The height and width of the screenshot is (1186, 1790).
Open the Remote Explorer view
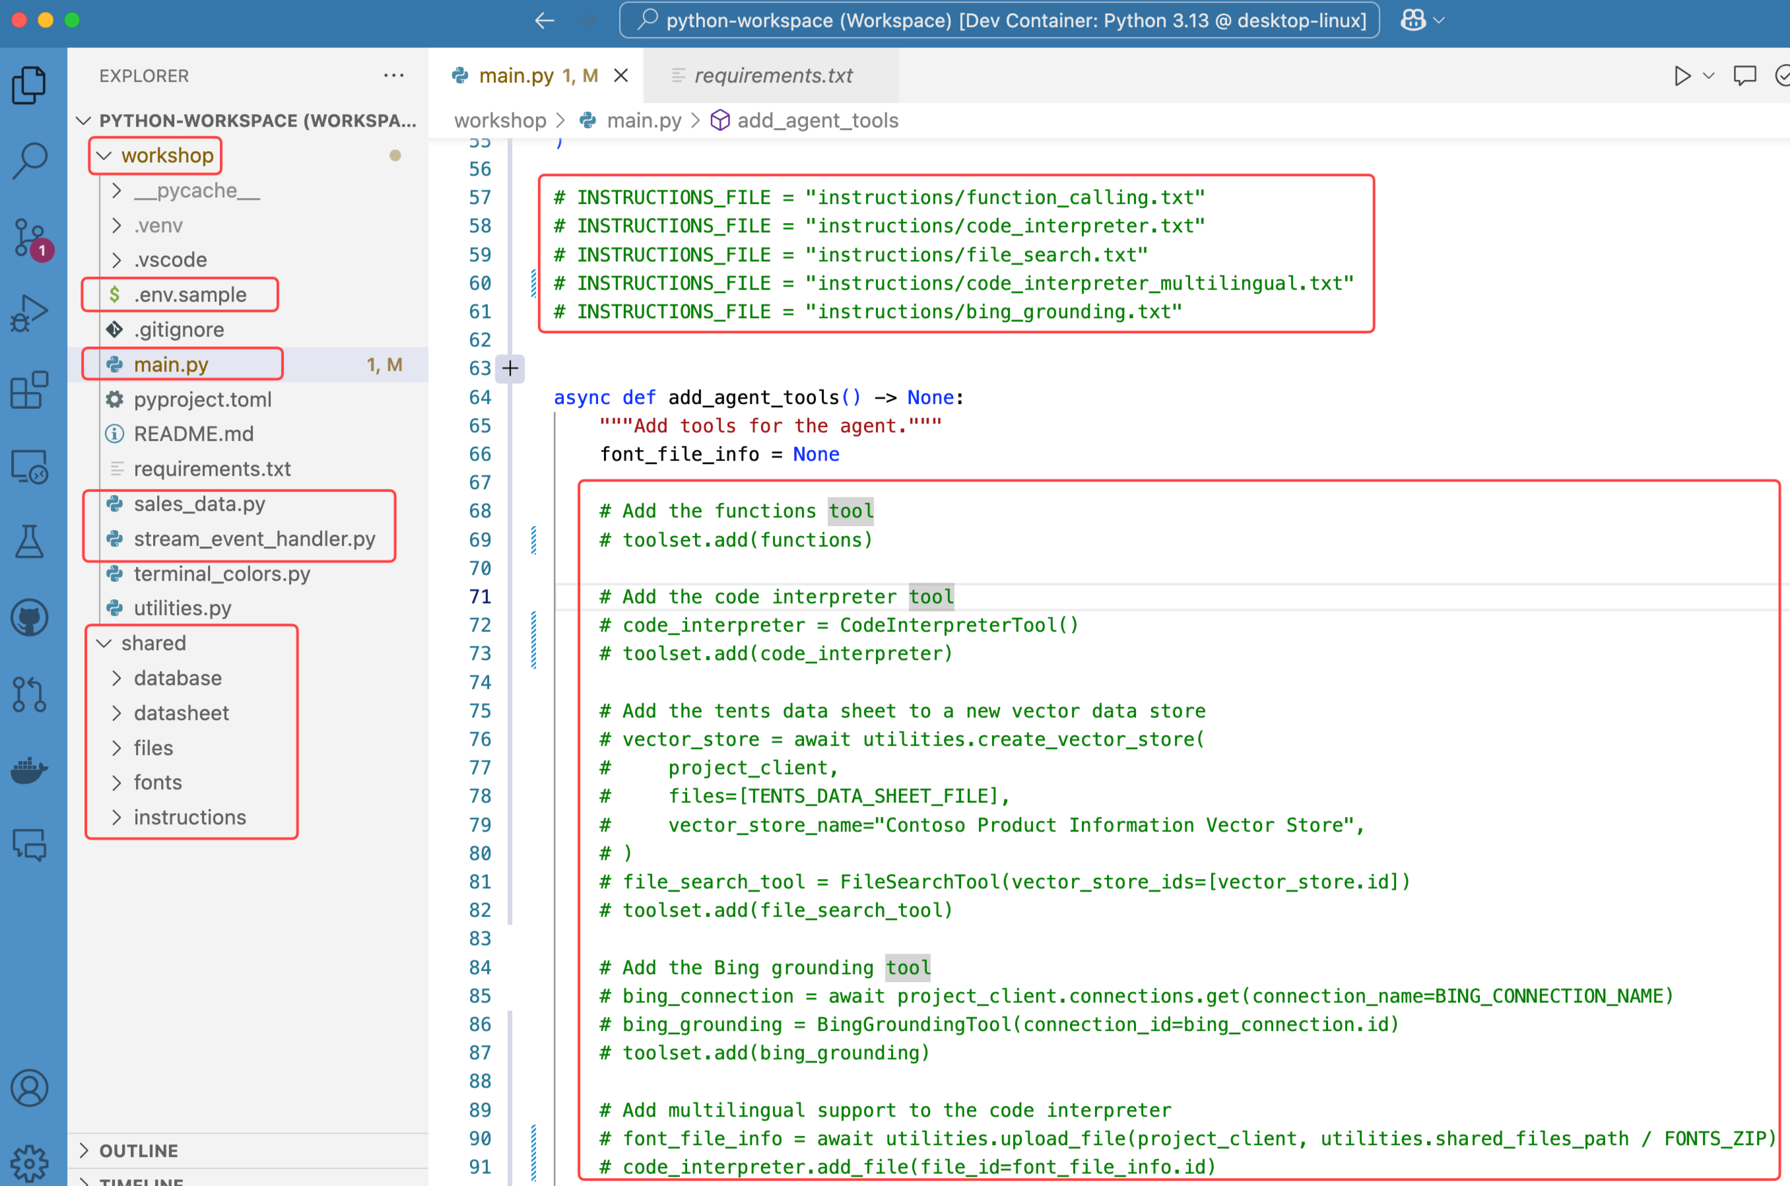pyautogui.click(x=30, y=467)
